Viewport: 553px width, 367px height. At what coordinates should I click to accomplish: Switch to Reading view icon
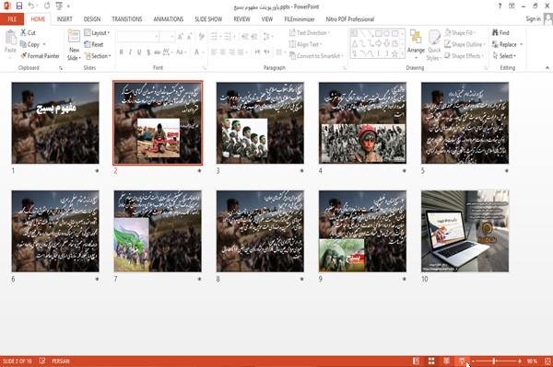446,361
